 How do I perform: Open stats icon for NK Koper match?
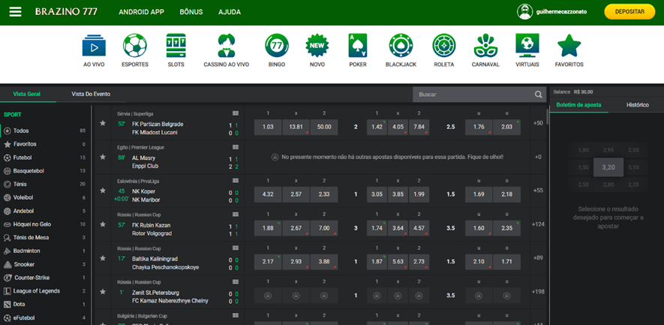point(236,180)
